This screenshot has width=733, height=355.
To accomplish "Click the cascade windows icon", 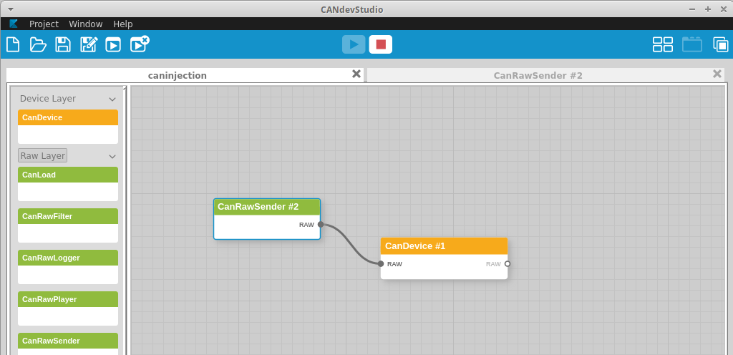I will 720,44.
